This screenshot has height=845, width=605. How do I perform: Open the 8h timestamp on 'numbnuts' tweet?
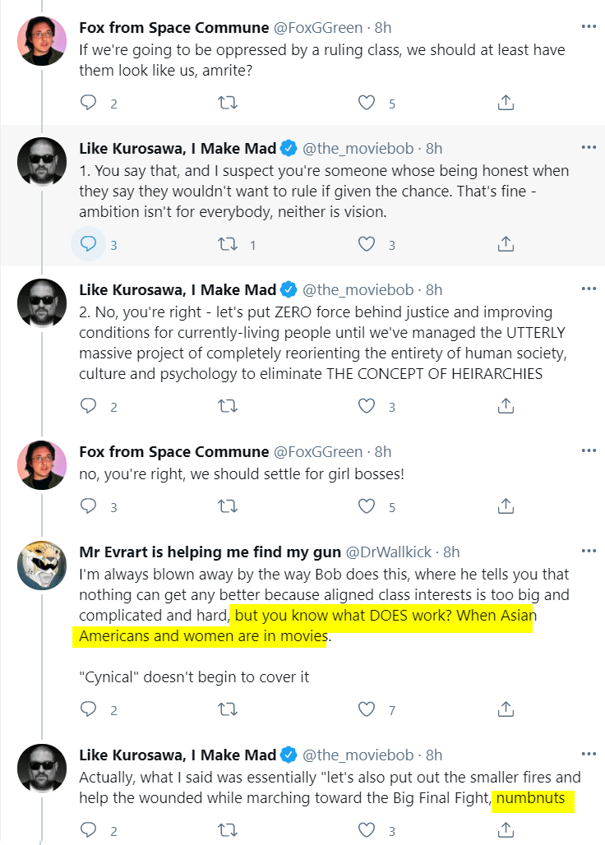point(434,755)
